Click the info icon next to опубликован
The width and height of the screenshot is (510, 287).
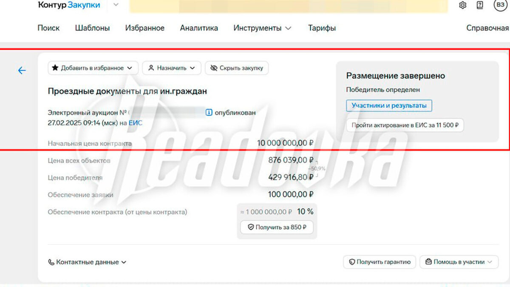point(209,113)
